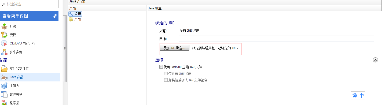Click the 产品 column header
The width and height of the screenshot is (382, 105).
coord(107,8)
